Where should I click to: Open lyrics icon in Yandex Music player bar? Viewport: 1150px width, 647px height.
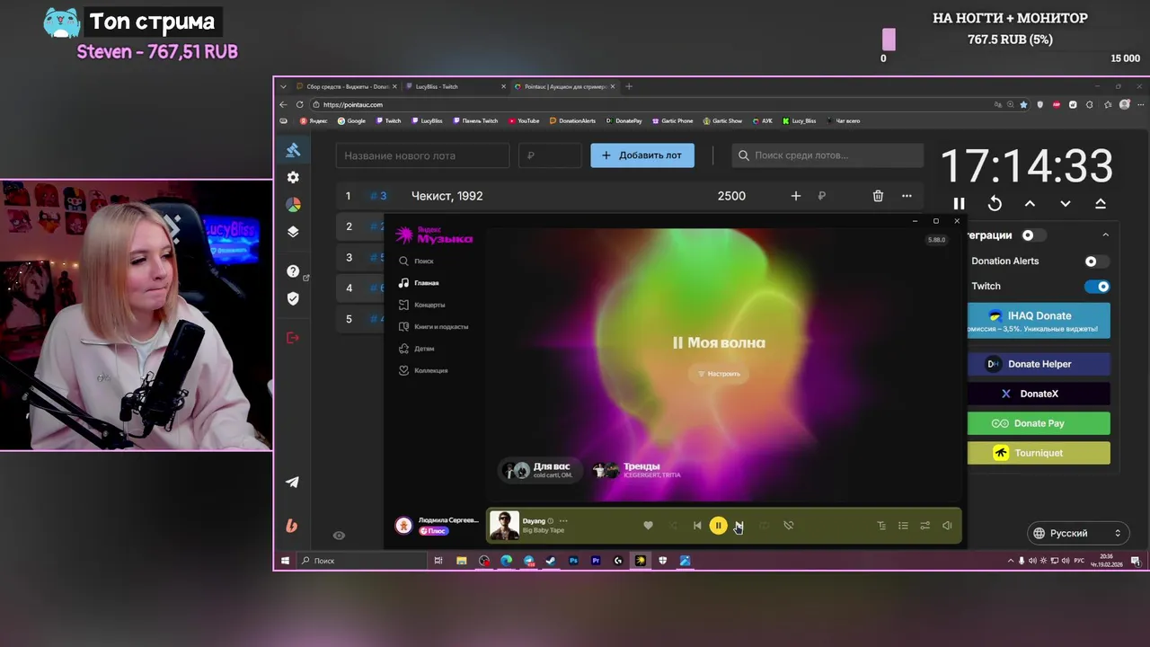[x=881, y=526]
